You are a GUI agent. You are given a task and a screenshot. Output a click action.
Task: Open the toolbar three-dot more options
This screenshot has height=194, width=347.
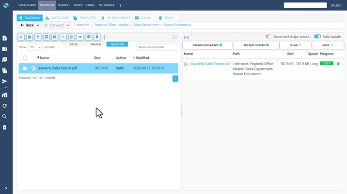click(104, 37)
